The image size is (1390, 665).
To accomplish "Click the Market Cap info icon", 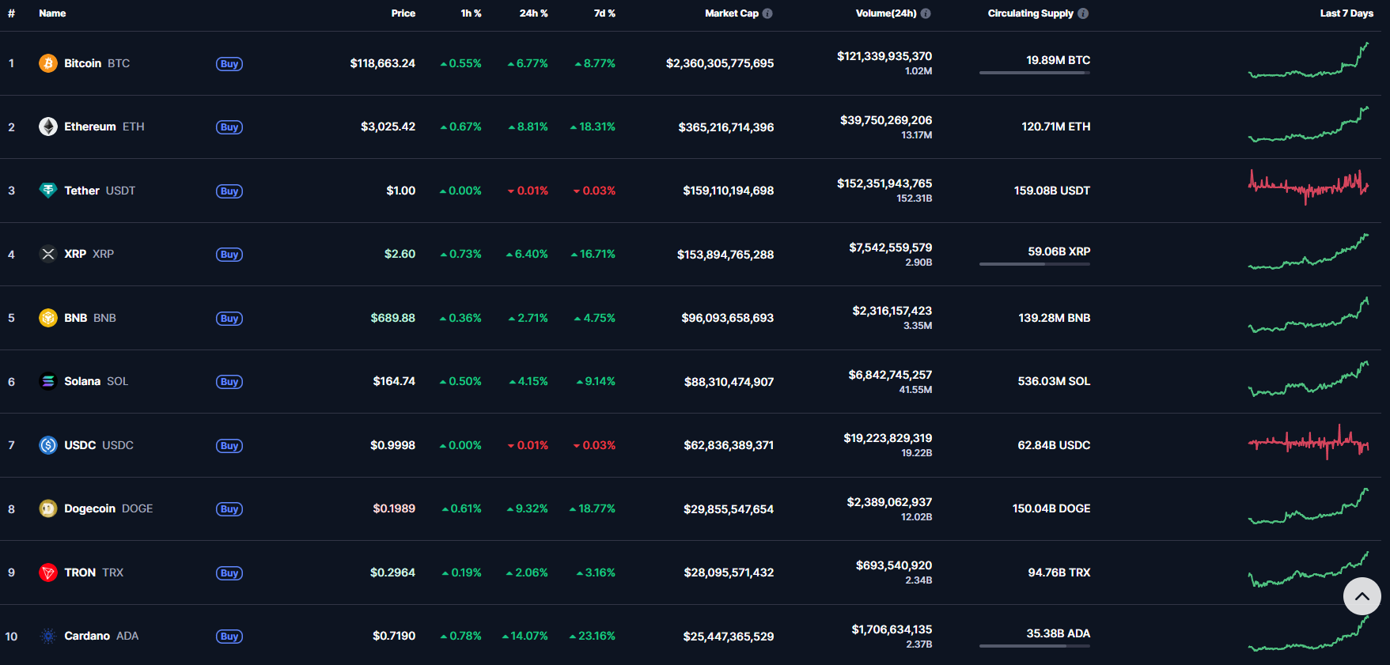I will tap(767, 13).
